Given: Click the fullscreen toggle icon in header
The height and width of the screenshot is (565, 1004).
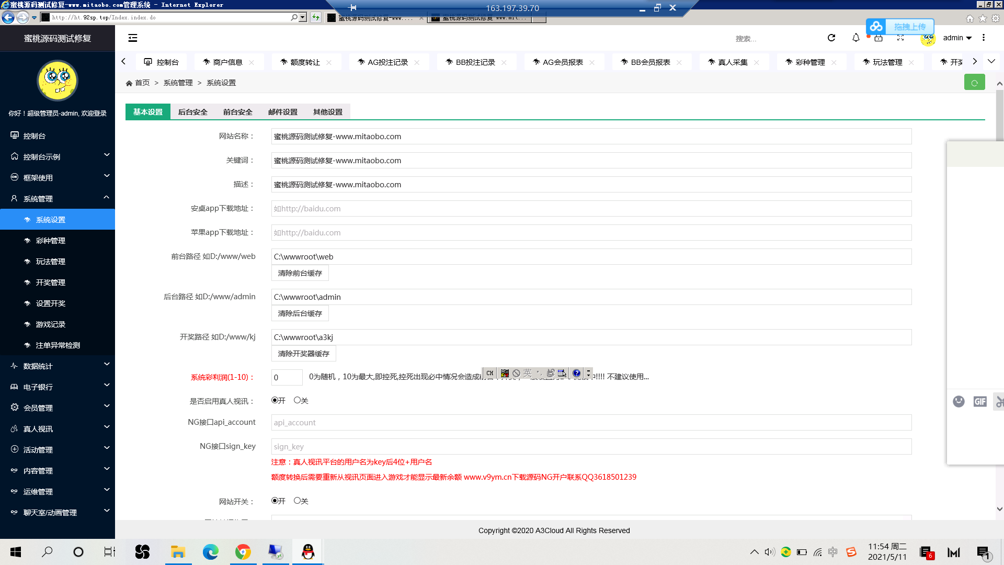Looking at the screenshot, I should [x=900, y=38].
